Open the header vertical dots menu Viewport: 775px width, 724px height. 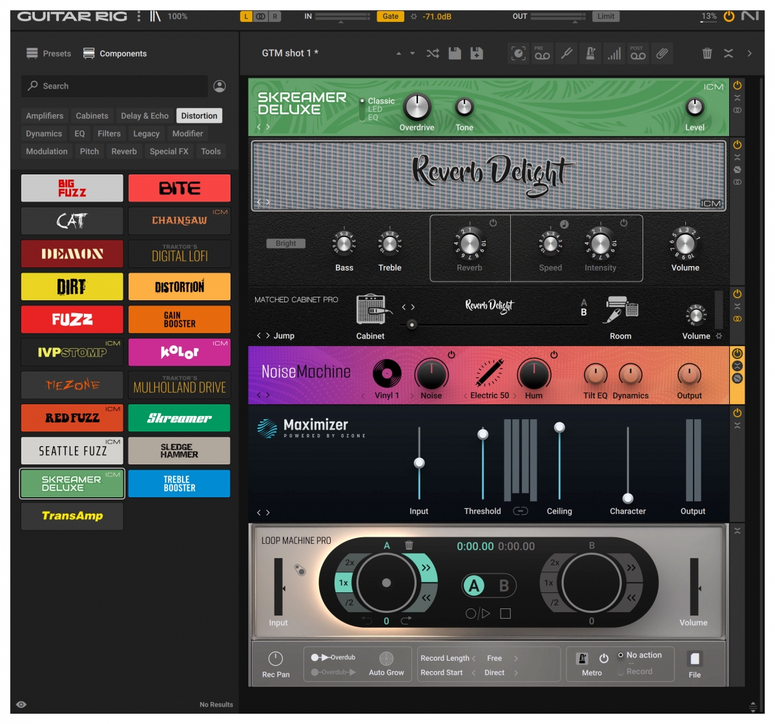tap(139, 16)
